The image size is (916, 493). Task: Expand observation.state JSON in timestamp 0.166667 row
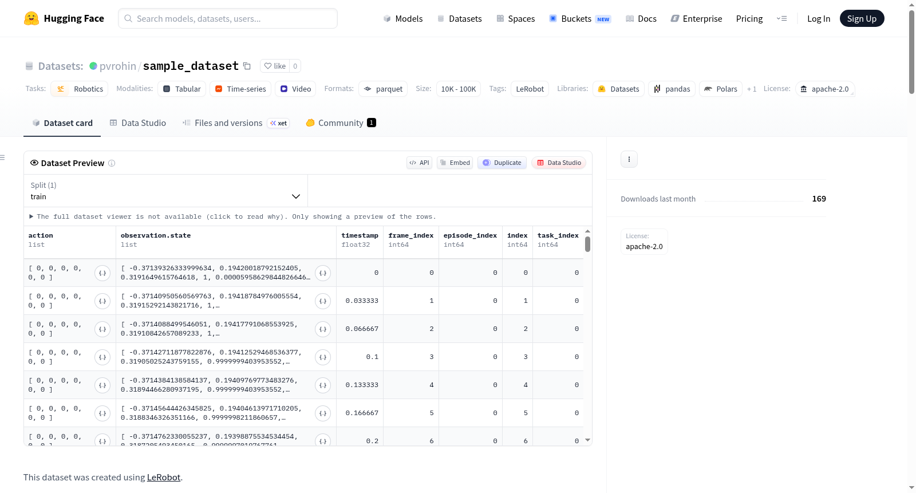pos(323,413)
